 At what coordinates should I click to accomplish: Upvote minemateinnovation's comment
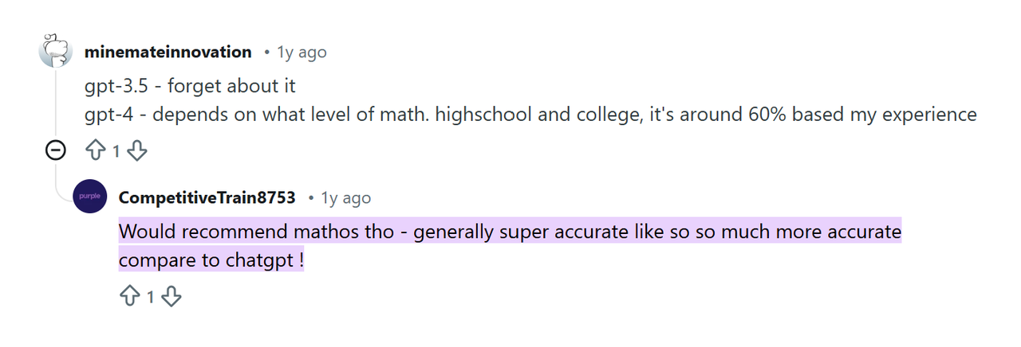point(97,150)
